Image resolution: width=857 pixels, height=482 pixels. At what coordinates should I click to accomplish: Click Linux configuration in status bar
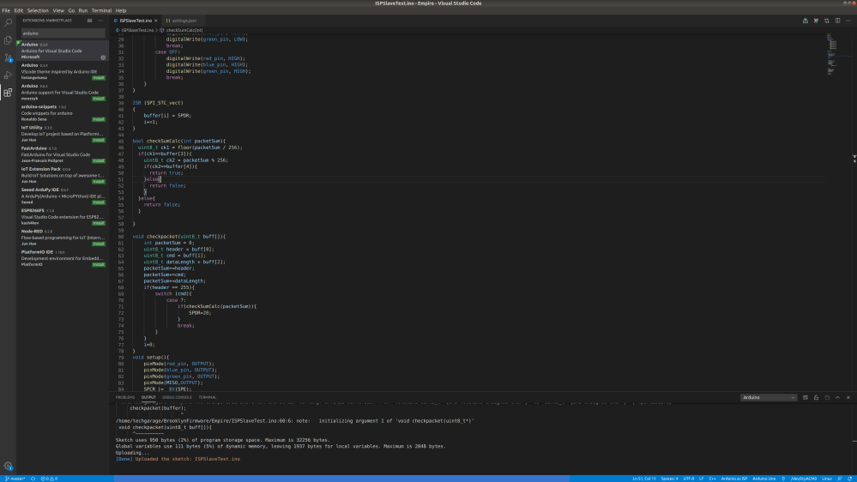point(827,479)
